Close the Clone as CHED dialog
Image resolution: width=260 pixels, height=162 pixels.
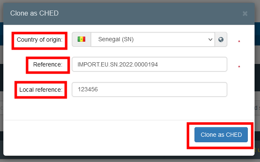[245, 13]
